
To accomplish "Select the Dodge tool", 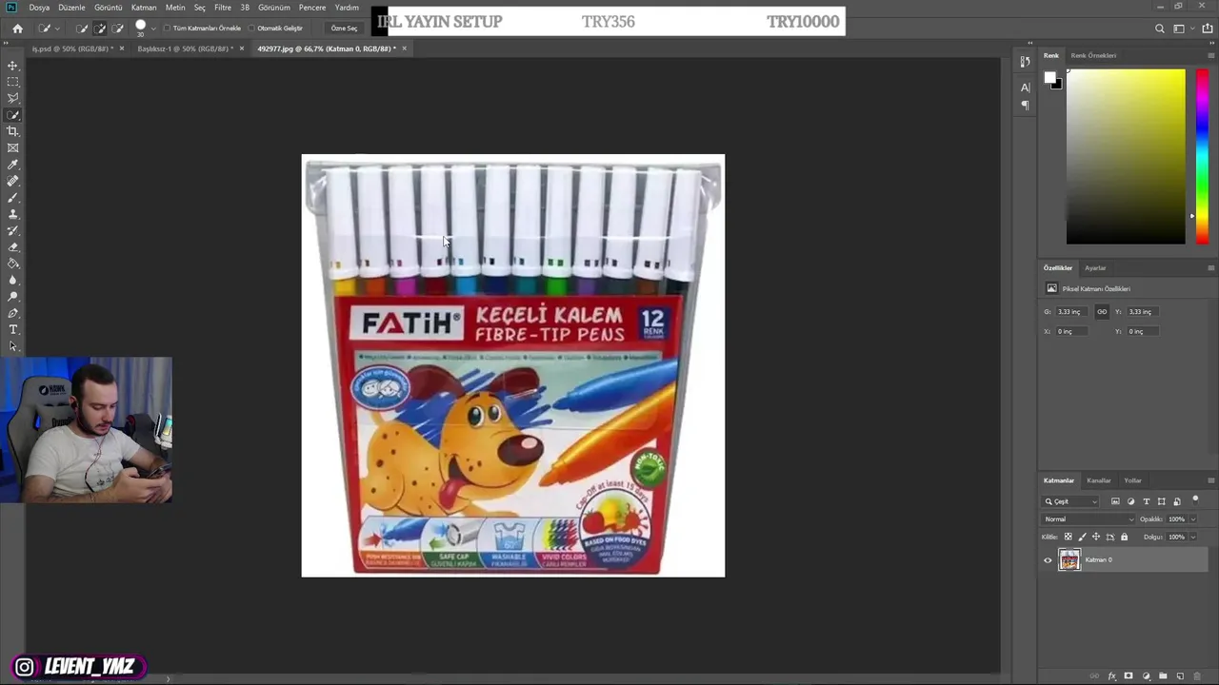I will (x=13, y=296).
